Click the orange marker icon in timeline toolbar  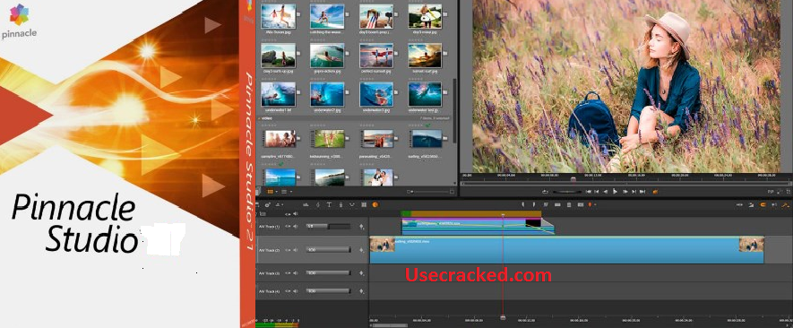pyautogui.click(x=590, y=204)
